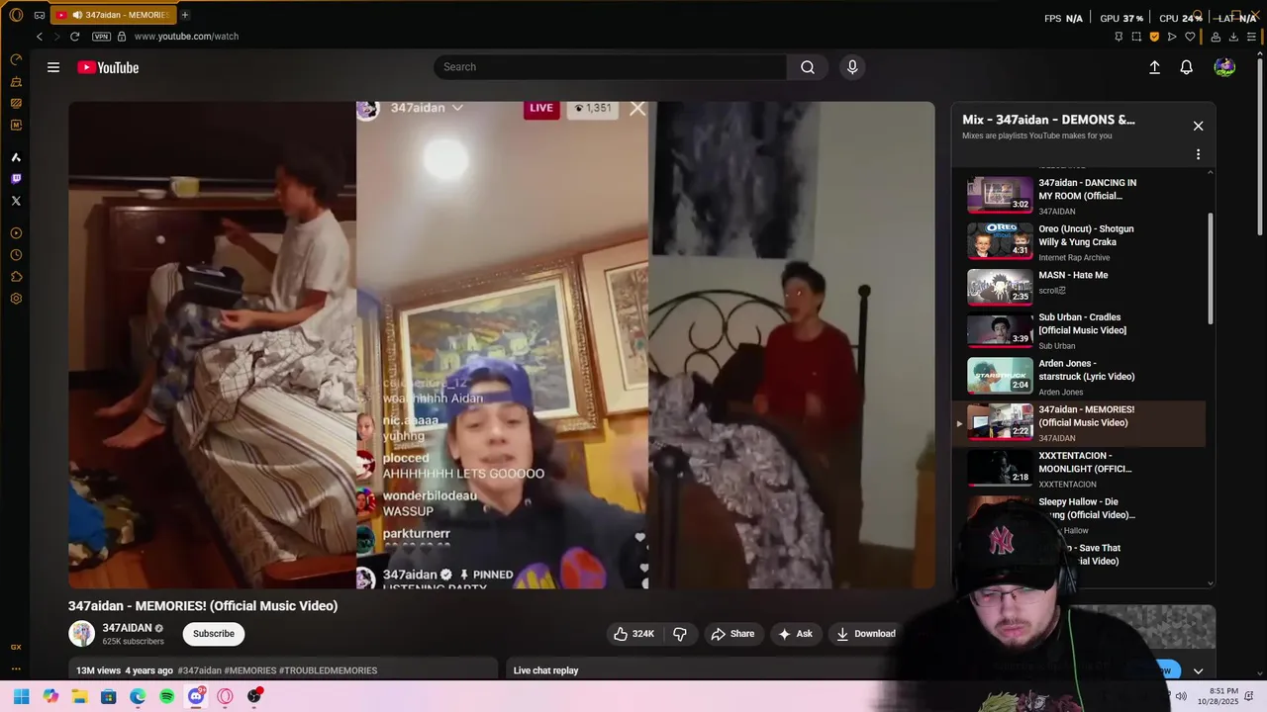This screenshot has width=1267, height=712.
Task: Open Mix playlist three-dot options menu
Action: click(1198, 154)
